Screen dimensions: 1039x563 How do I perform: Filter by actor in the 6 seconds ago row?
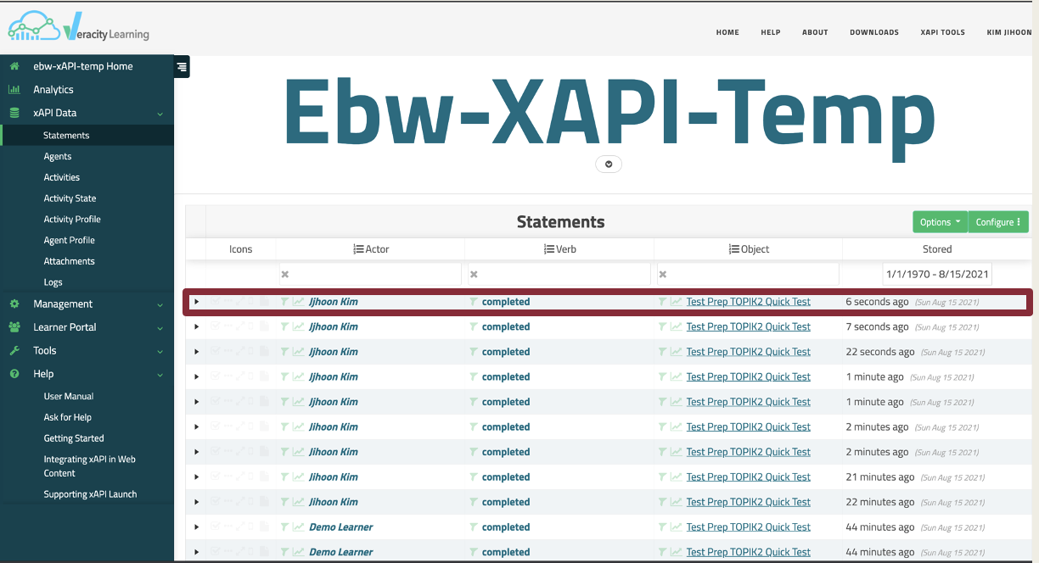point(285,302)
